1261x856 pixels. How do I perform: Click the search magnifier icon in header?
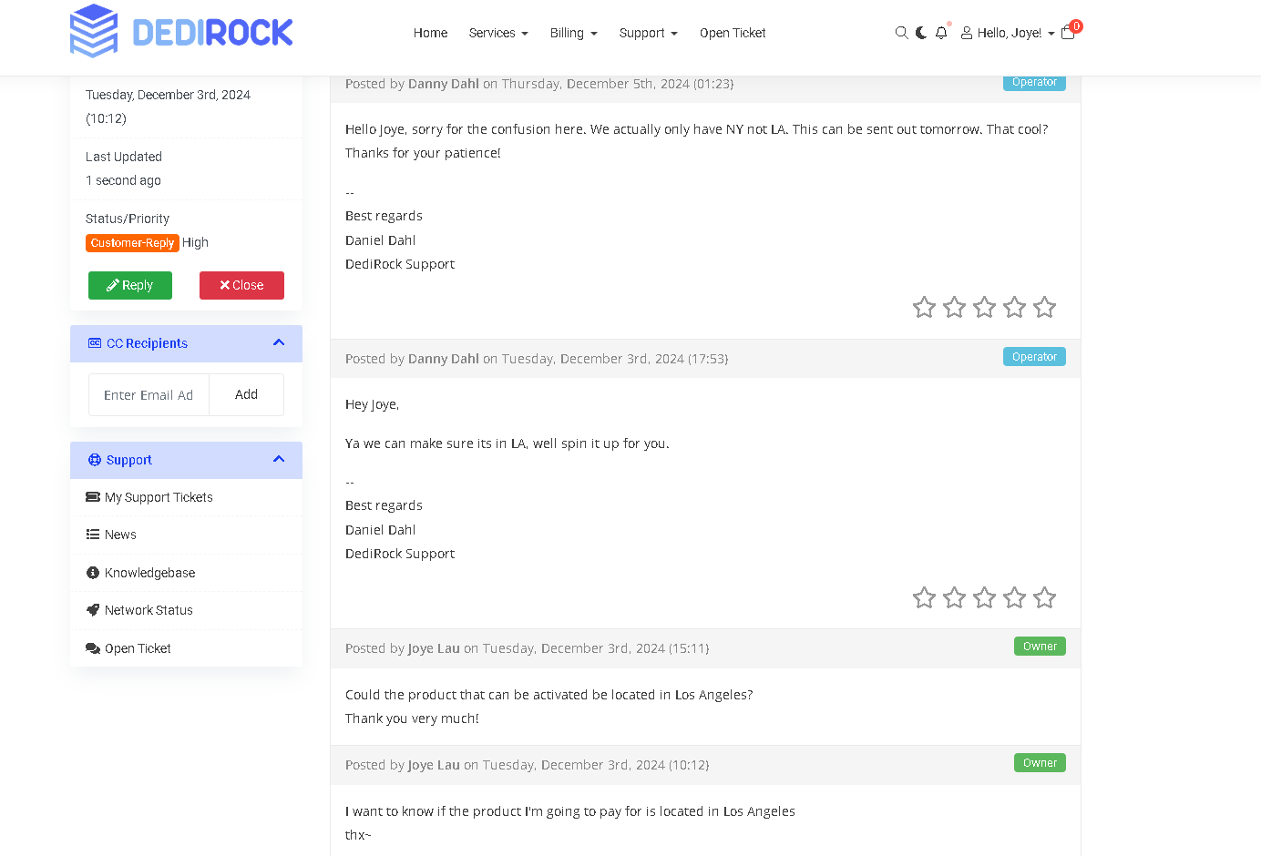[901, 33]
